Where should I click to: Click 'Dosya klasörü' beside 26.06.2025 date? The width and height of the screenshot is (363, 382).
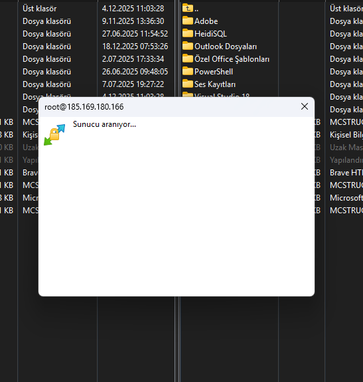point(46,72)
